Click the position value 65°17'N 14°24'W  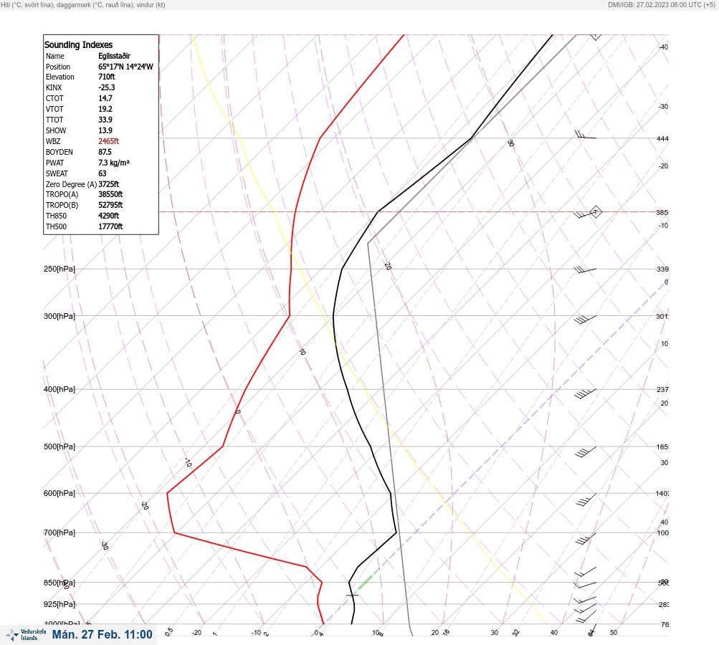(125, 67)
